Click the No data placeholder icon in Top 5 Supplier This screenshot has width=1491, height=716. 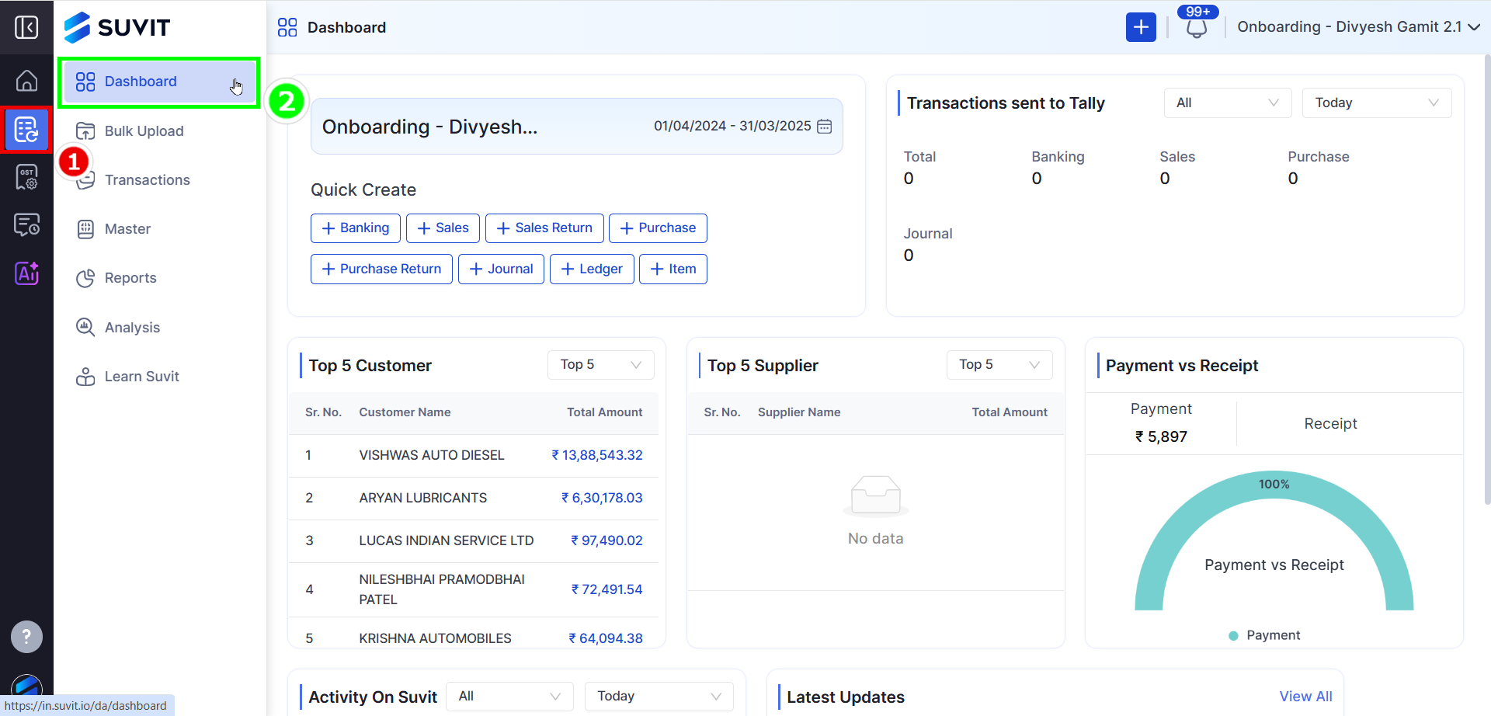point(876,495)
